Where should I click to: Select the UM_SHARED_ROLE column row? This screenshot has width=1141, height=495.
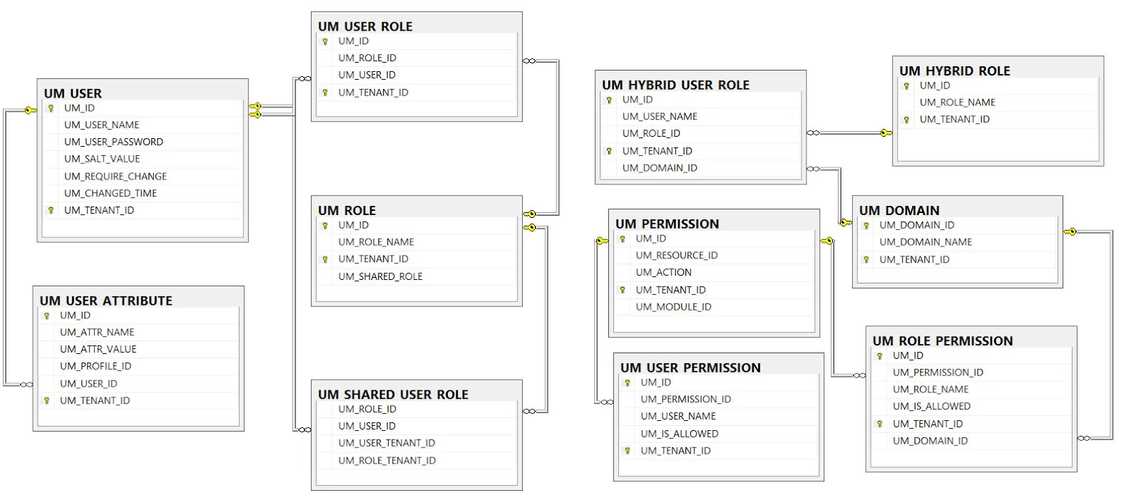pos(380,276)
